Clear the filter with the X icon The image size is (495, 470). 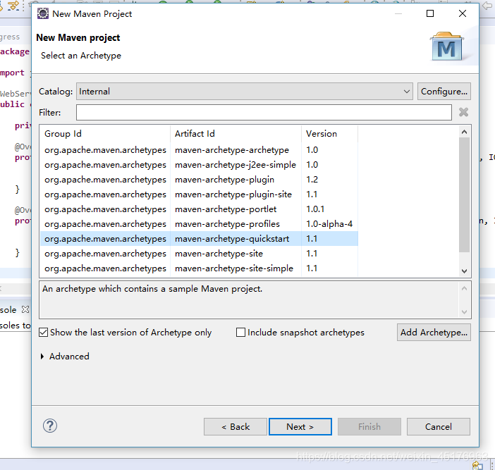463,112
